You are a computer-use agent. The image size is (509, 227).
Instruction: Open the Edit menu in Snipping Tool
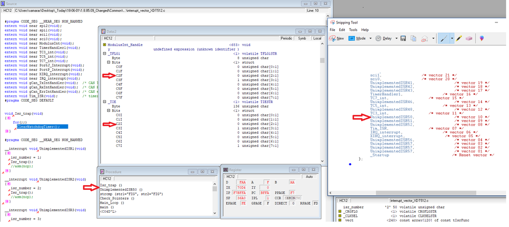342,30
